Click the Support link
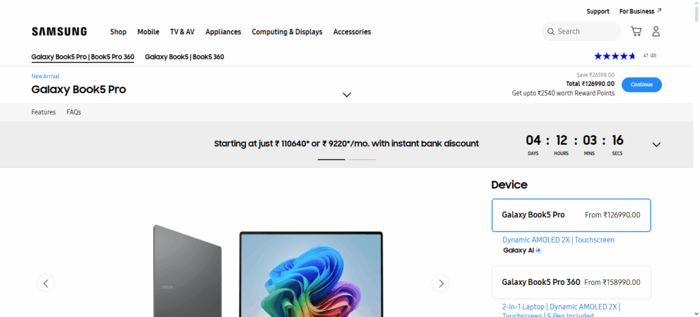 [597, 11]
